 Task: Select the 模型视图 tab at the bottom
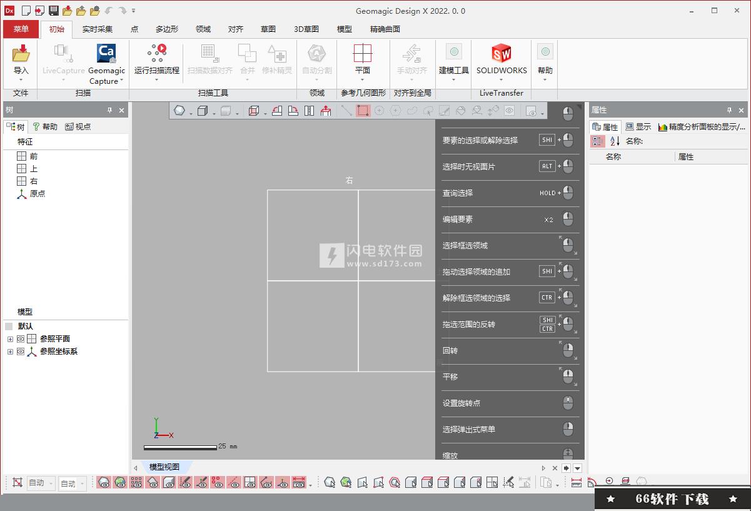coord(164,467)
